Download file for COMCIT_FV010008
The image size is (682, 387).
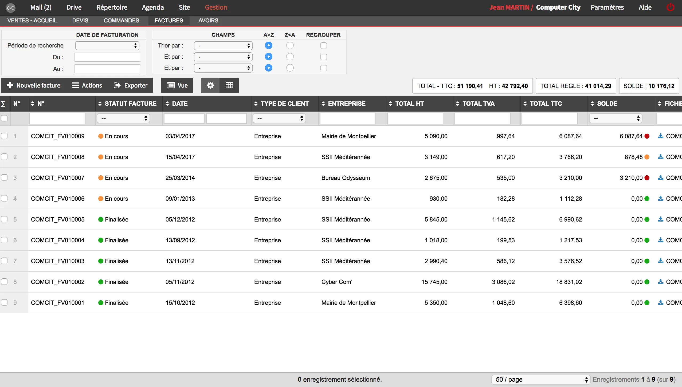pyautogui.click(x=660, y=157)
